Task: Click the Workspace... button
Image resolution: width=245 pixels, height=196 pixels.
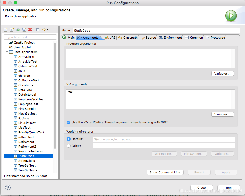Action: [x=164, y=154]
